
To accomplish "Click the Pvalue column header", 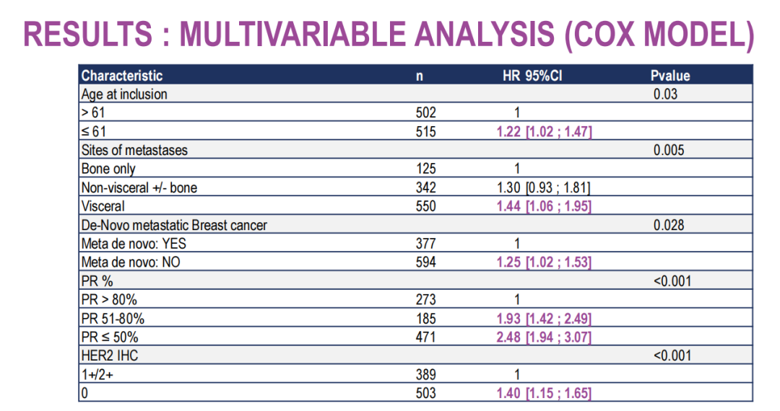I will point(669,76).
